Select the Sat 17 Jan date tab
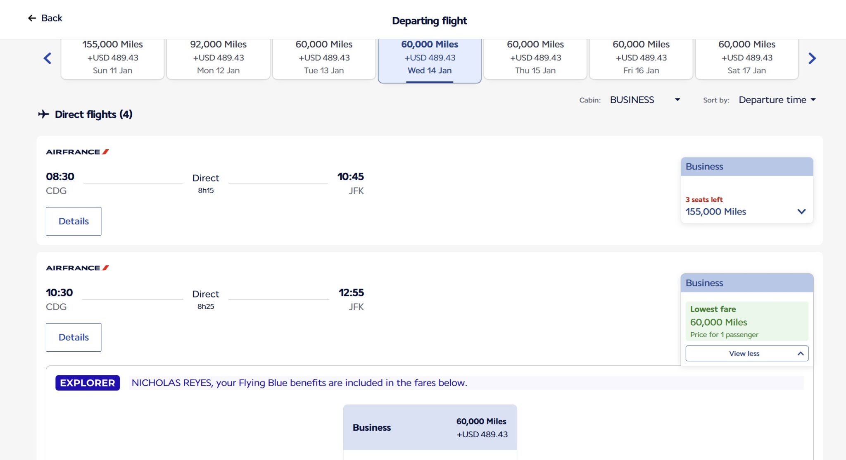 [746, 58]
